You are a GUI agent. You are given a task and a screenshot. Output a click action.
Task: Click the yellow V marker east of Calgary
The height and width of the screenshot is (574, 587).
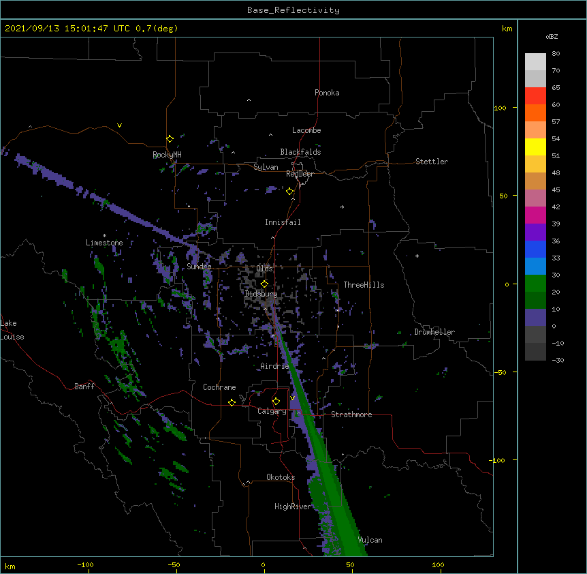292,398
